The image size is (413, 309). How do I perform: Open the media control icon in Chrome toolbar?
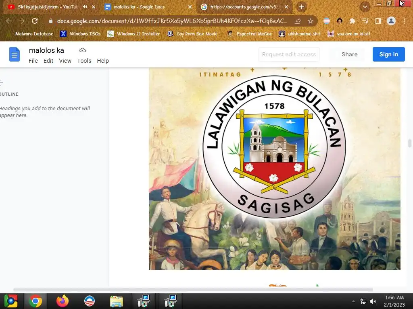[365, 21]
